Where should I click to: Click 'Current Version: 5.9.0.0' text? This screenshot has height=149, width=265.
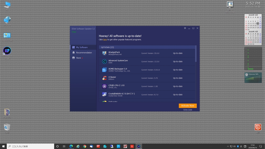[x=151, y=70]
